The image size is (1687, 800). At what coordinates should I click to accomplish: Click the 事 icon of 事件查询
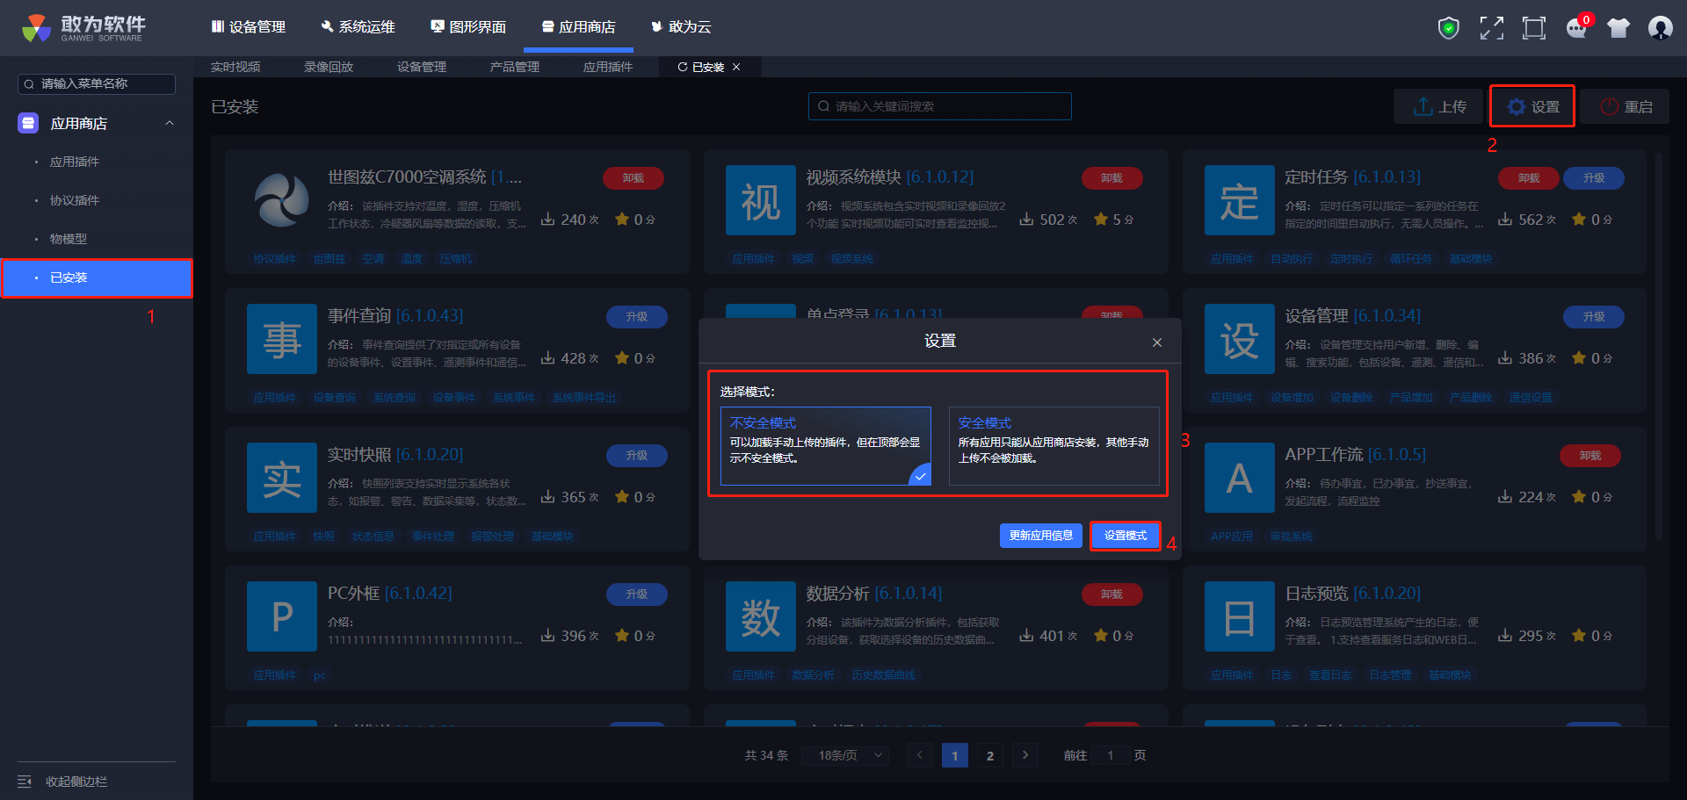point(282,339)
